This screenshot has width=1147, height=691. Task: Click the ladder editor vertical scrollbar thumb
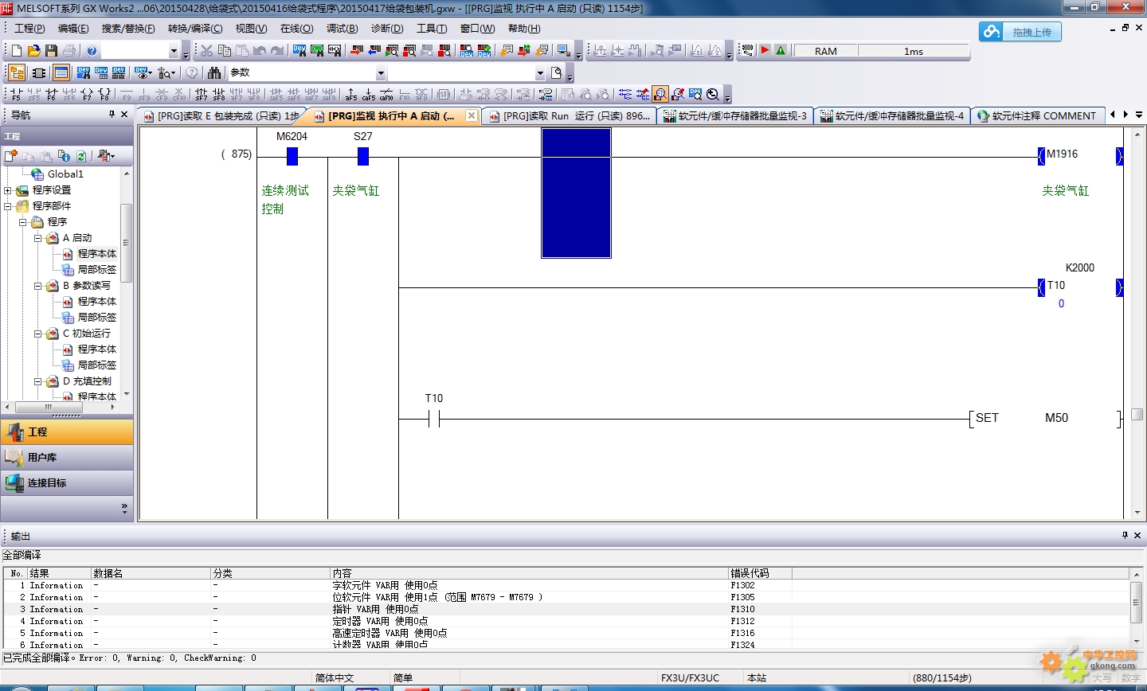[1137, 414]
